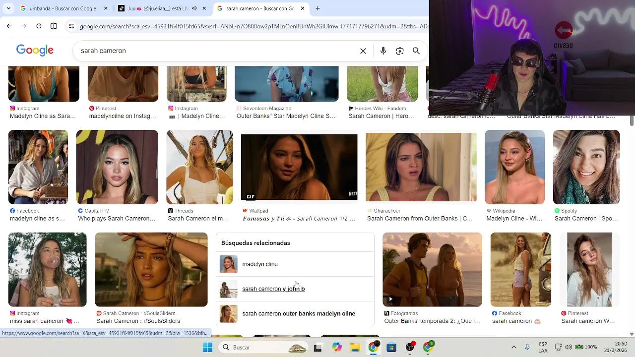The height and width of the screenshot is (357, 635).
Task: Open Capital FM image result thumbnail
Action: coord(117,167)
